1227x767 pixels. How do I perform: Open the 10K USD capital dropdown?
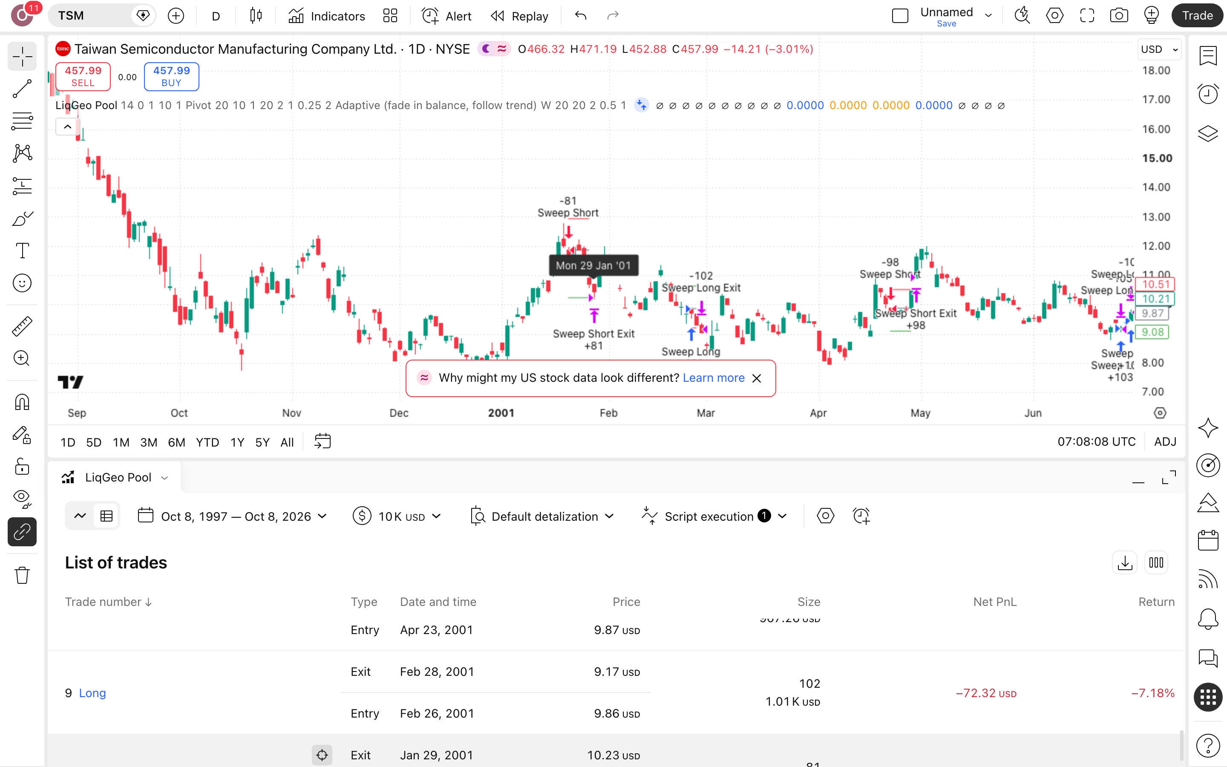[397, 516]
